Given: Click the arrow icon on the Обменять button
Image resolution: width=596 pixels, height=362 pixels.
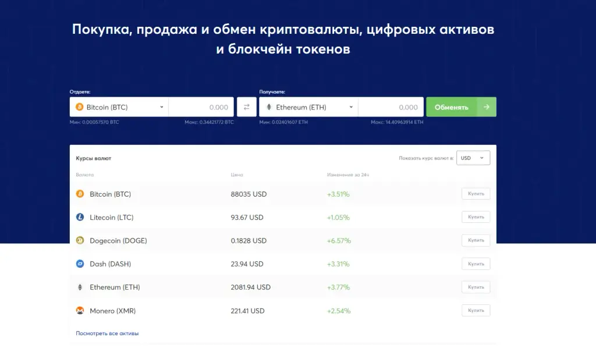Looking at the screenshot, I should click(486, 107).
